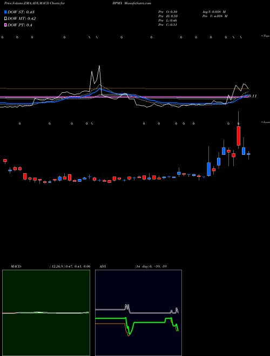The height and width of the screenshot is (356, 270).
Task: Select the 'DOW PT: 0.4' legend text
Action: point(20,25)
